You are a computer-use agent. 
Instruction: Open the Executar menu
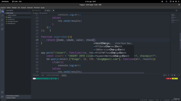coord(30,8)
